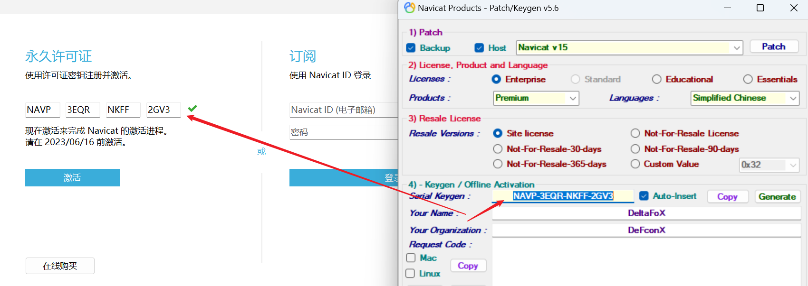Screen dimensions: 808x286
Task: Choose Not-For-Resale License option
Action: pos(635,133)
